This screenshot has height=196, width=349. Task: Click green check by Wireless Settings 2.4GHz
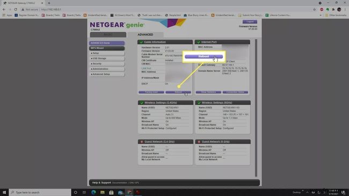tap(142, 103)
